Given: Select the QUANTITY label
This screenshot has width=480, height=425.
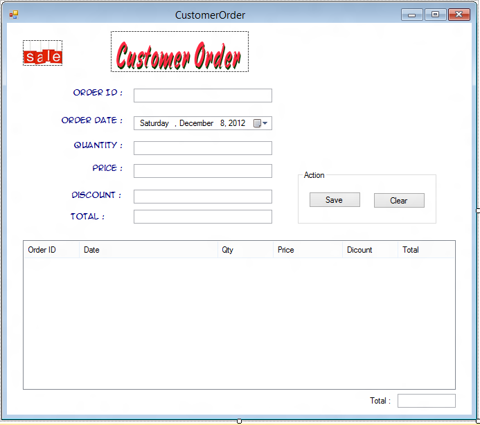Looking at the screenshot, I should 98,145.
